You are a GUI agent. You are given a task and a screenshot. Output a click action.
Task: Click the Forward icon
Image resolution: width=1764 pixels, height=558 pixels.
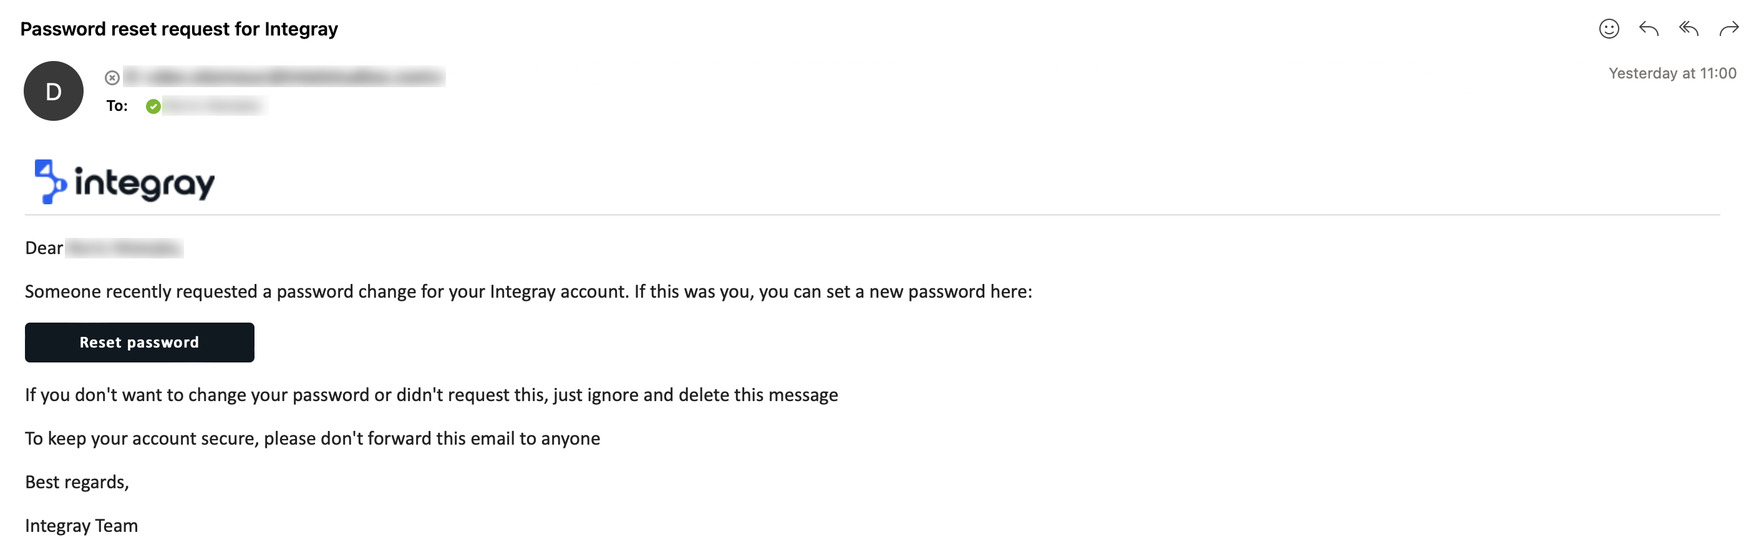pyautogui.click(x=1733, y=29)
